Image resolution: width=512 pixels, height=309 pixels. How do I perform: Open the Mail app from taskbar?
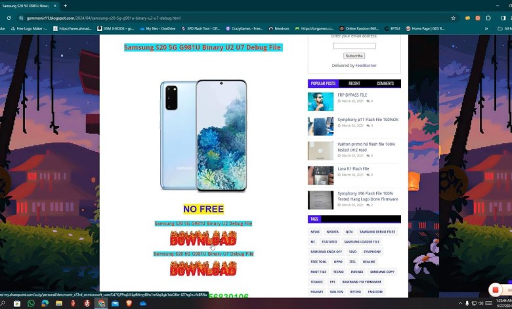pos(115,304)
